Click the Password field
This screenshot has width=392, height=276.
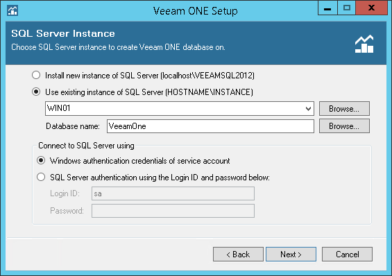point(173,211)
